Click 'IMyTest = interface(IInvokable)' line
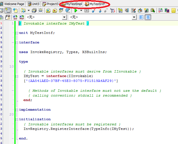Image resolution: width=178 pixels, height=144 pixels. [x=58, y=76]
